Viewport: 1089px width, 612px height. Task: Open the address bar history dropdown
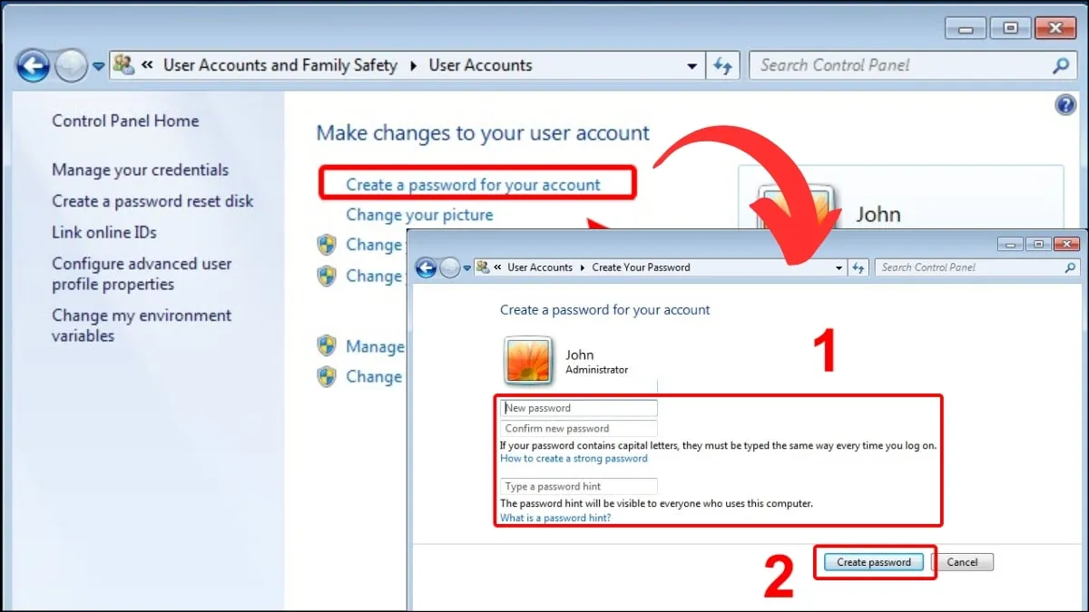(692, 64)
